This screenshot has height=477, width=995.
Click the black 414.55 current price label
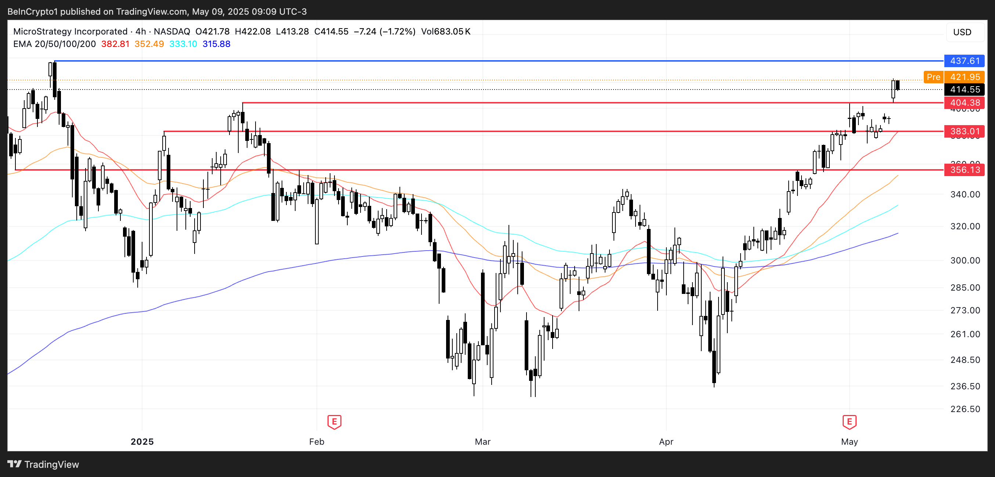[x=964, y=90]
